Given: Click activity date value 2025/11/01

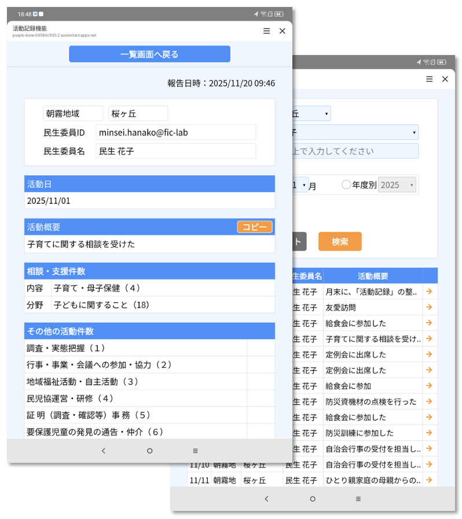Looking at the screenshot, I should coord(49,200).
